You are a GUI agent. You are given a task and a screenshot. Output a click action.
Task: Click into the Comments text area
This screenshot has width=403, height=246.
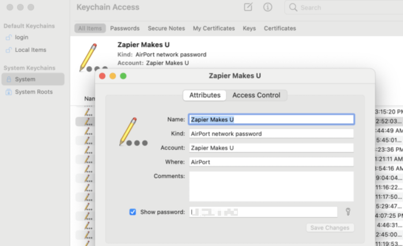[x=271, y=186]
